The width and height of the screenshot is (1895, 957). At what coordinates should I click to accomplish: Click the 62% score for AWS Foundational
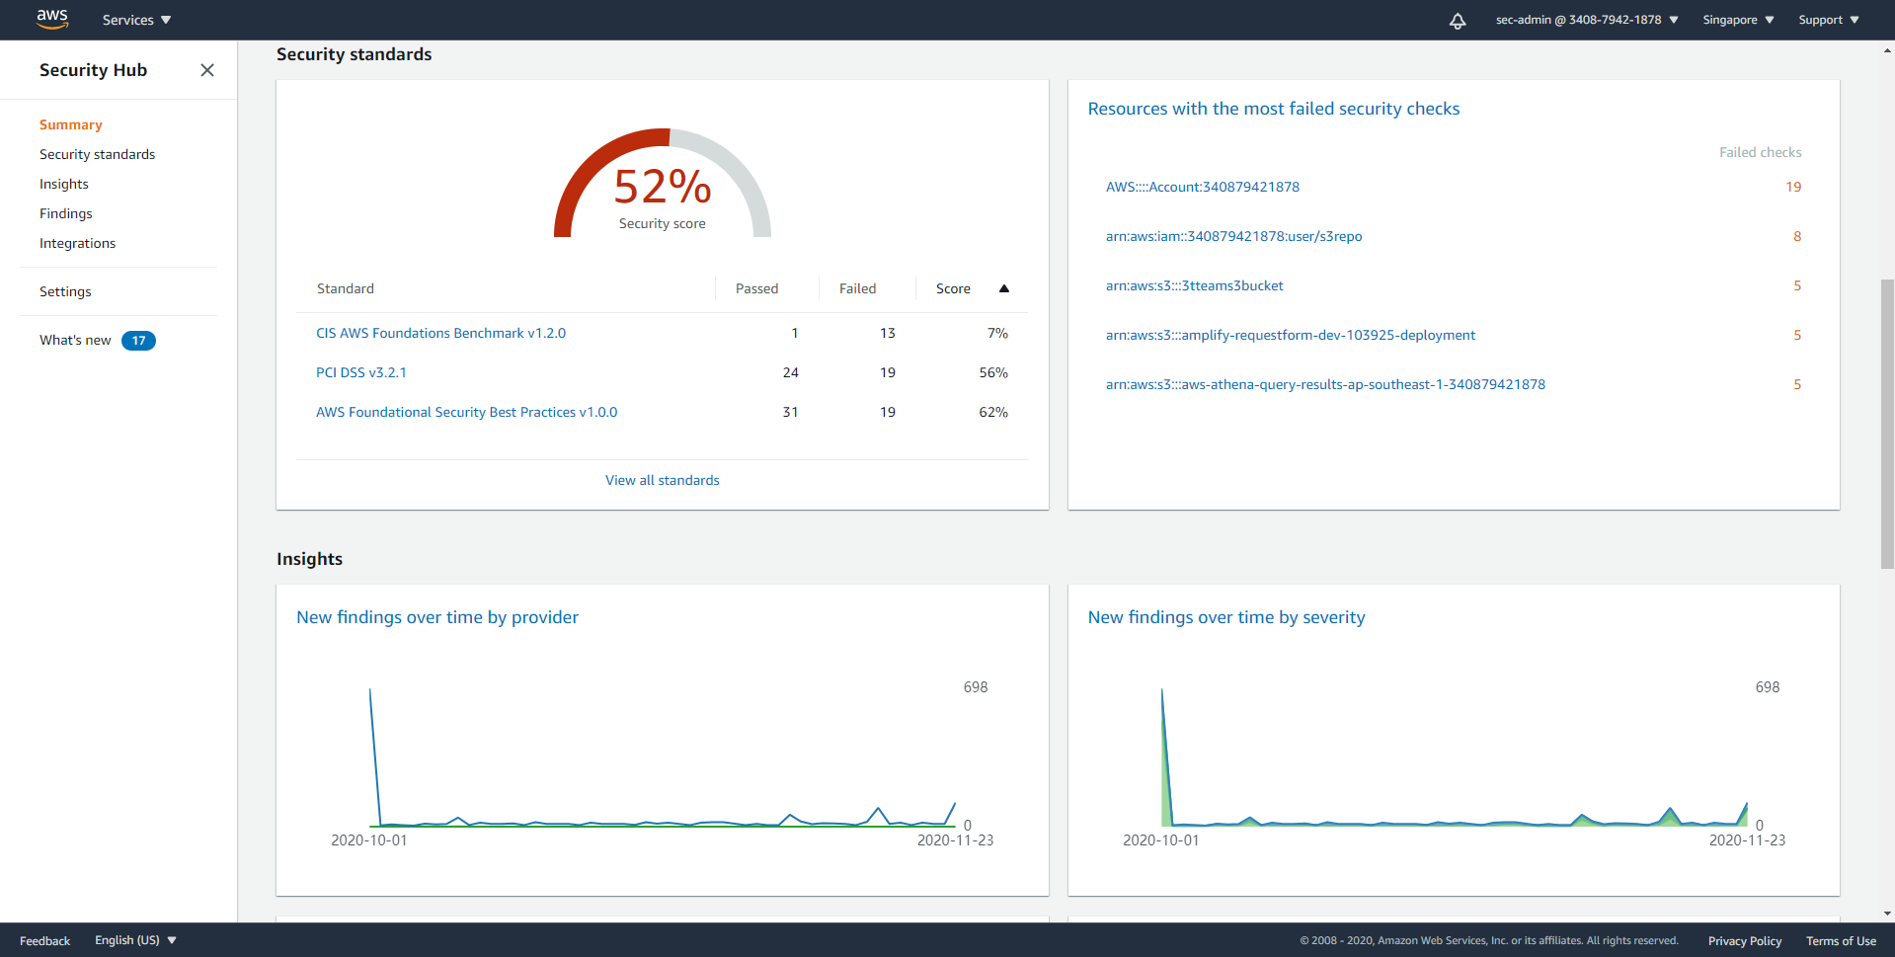click(993, 412)
